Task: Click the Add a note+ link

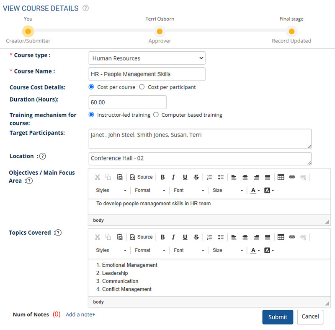Action: 80,314
